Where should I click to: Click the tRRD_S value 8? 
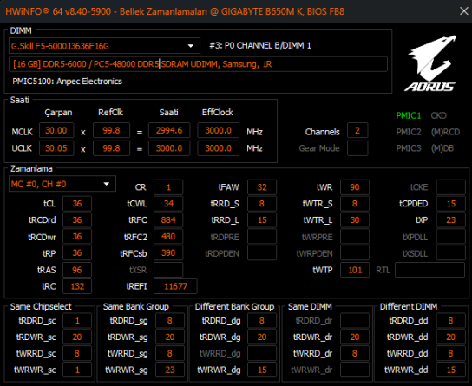pyautogui.click(x=262, y=204)
